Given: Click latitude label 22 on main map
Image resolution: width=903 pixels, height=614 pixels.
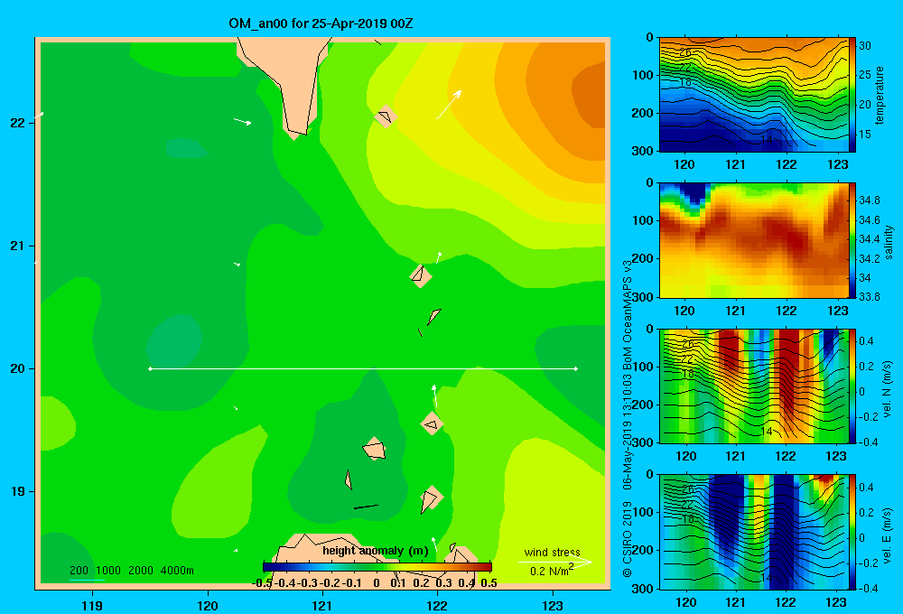Looking at the screenshot, I should [18, 123].
